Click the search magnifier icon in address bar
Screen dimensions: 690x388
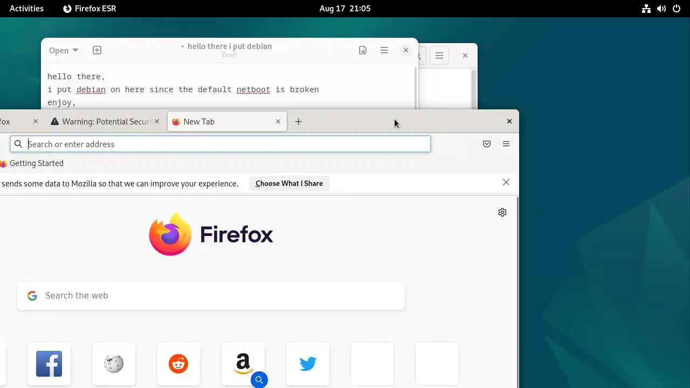18,144
